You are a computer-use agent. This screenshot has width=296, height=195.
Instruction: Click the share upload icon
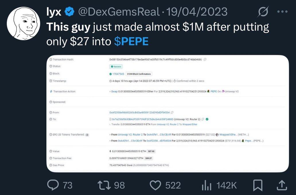282,185
